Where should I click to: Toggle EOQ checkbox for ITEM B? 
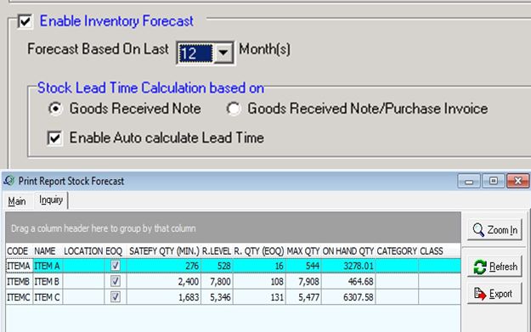point(116,281)
